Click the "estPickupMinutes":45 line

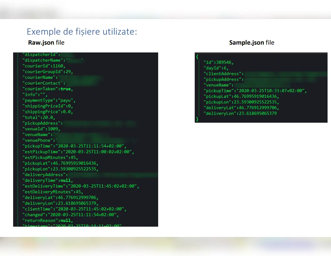click(50, 157)
